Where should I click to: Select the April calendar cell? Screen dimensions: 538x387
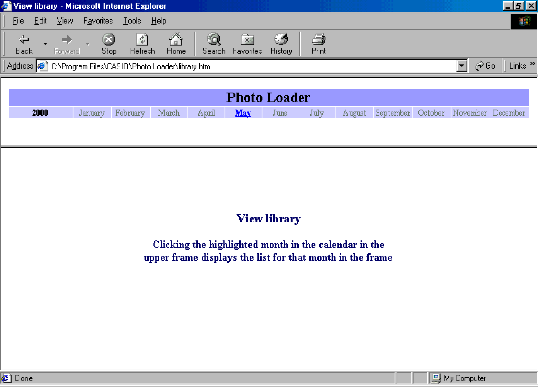206,113
